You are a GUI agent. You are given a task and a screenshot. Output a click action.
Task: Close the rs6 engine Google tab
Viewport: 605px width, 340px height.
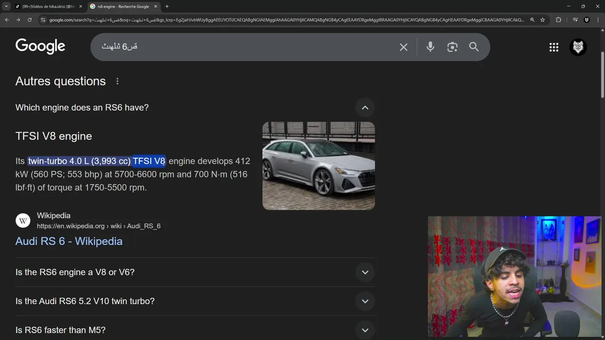click(x=156, y=7)
